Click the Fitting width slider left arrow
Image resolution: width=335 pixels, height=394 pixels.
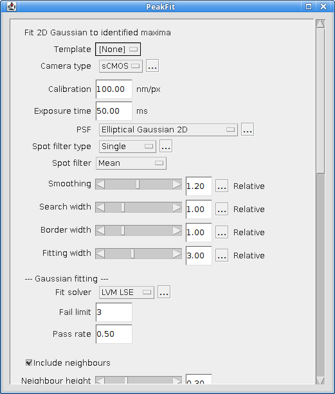[x=100, y=253]
